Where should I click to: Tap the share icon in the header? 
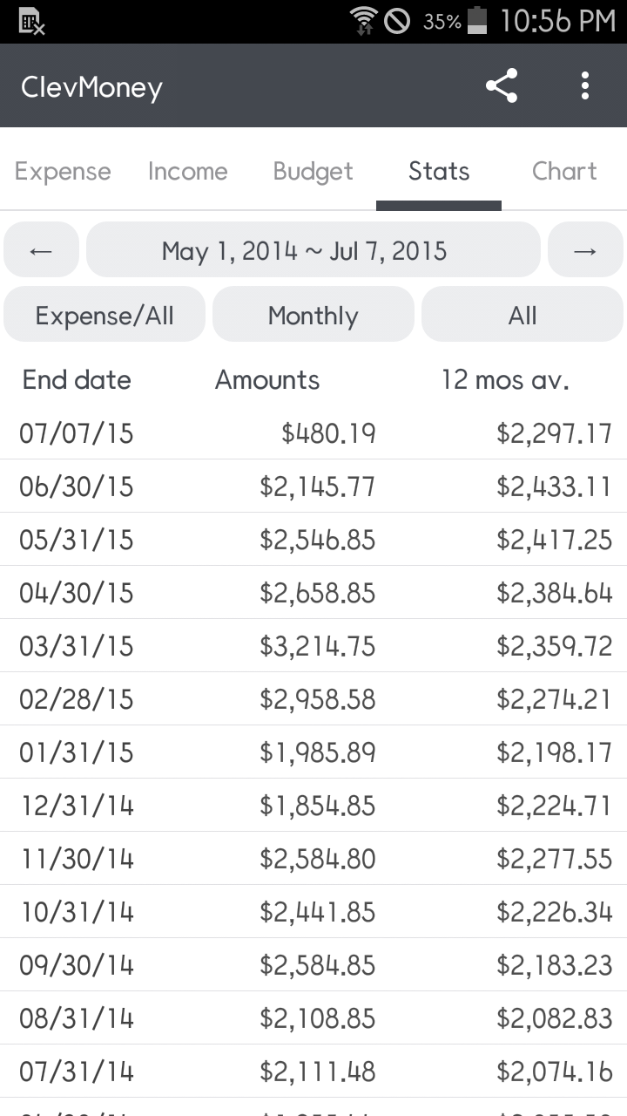pyautogui.click(x=501, y=86)
